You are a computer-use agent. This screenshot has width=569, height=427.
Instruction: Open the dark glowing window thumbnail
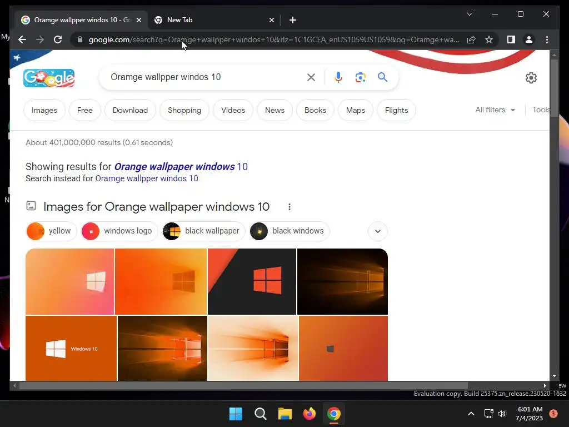(x=342, y=281)
